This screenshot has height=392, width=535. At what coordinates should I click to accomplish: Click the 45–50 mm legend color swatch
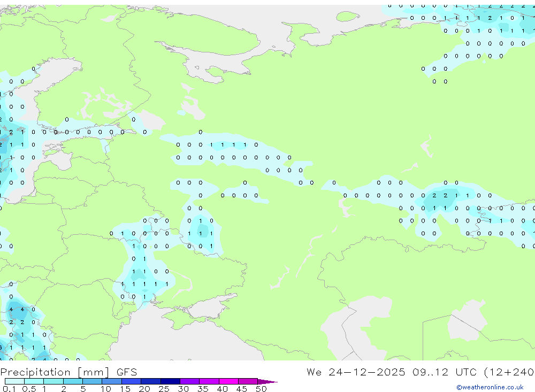point(248,381)
